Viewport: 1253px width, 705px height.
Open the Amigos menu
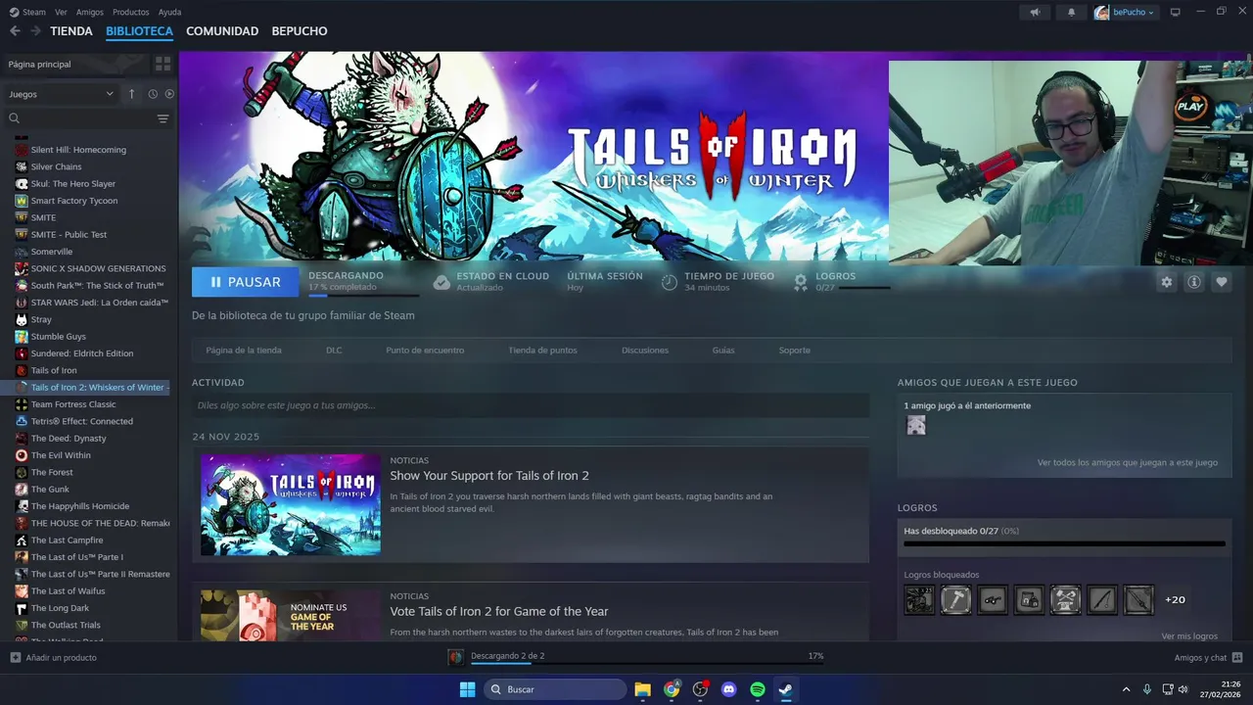pos(89,12)
